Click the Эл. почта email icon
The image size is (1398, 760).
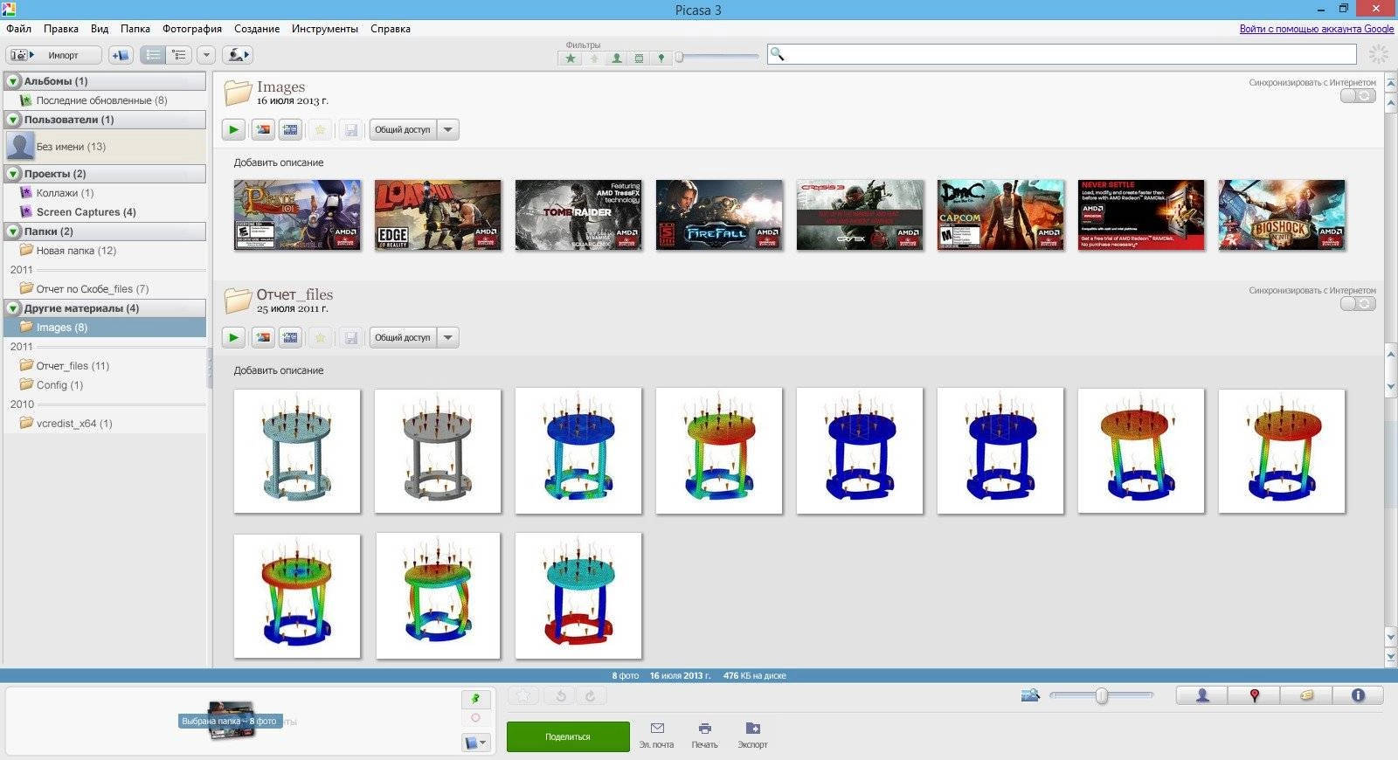[657, 735]
